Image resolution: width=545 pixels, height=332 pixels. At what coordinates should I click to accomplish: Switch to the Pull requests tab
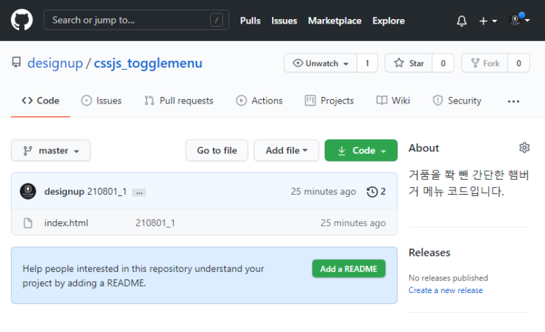(179, 101)
